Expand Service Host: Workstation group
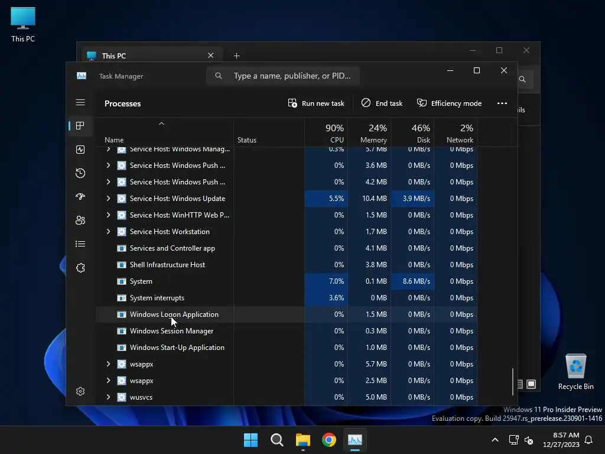Image resolution: width=605 pixels, height=454 pixels. (x=109, y=232)
